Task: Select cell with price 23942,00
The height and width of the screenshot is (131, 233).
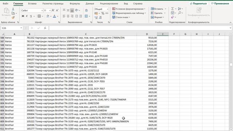Action: pos(147,63)
